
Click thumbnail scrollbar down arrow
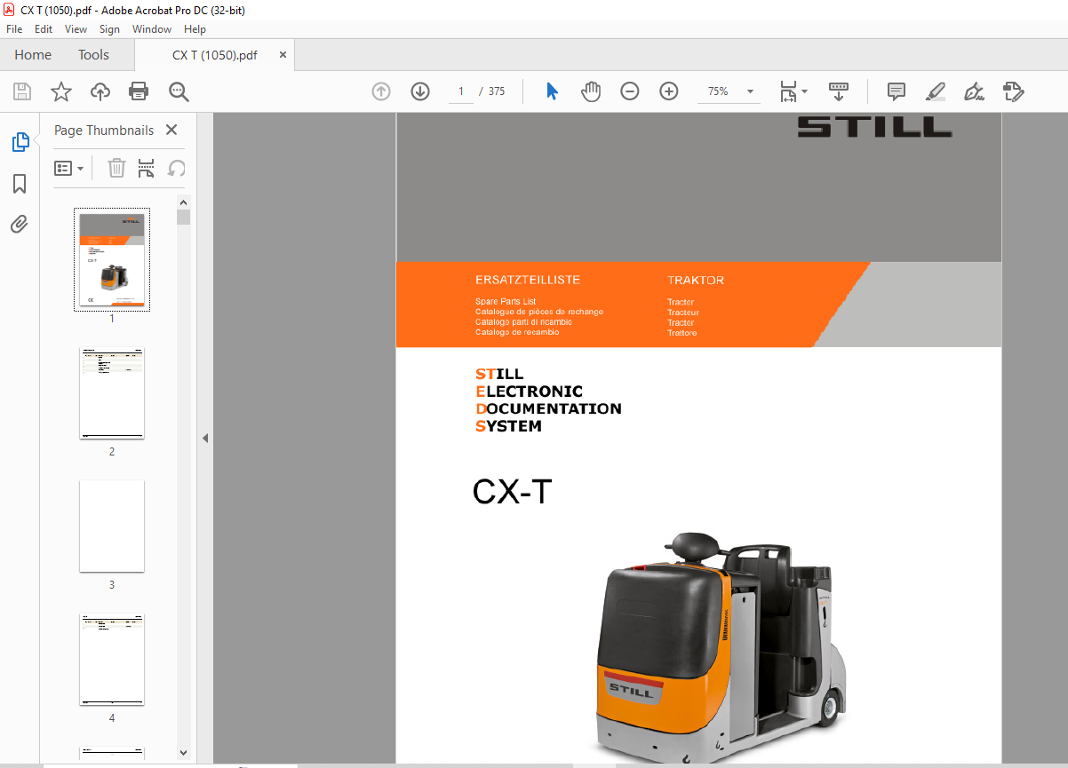pos(183,752)
